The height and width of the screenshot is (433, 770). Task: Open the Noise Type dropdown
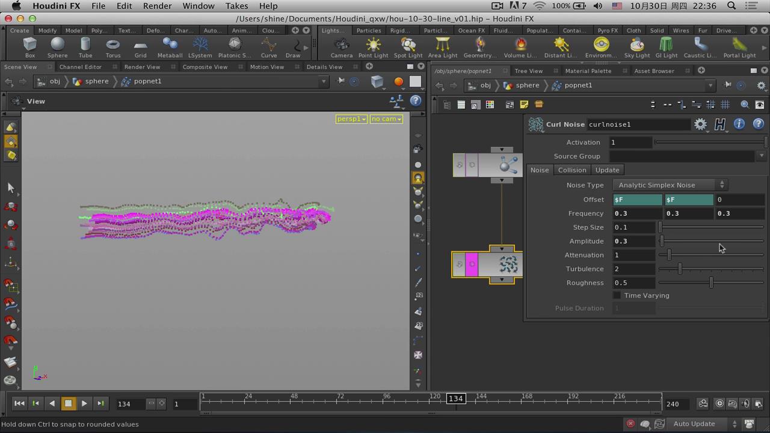coord(671,185)
